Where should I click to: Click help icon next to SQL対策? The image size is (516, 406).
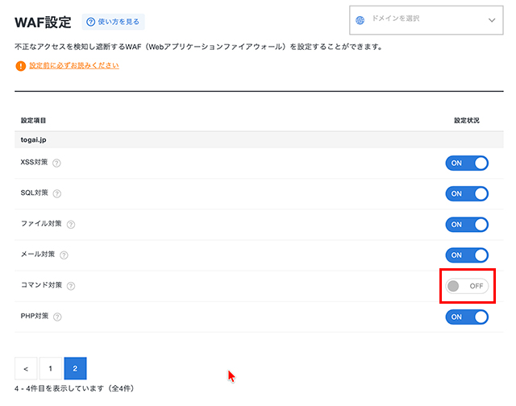(x=56, y=194)
